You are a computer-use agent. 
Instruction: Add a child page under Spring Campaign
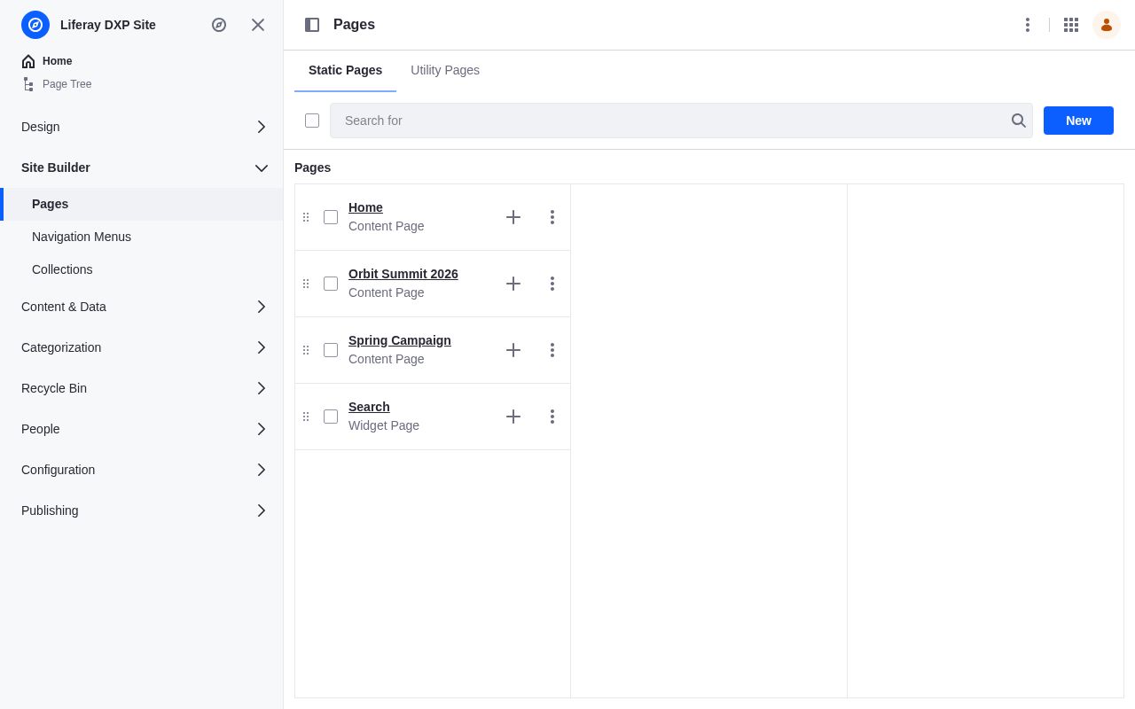513,350
